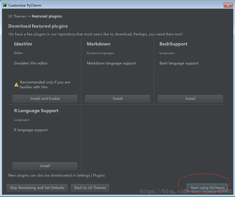The image size is (235, 197).
Task: Click the Markdown plugin title
Action: pos(99,44)
